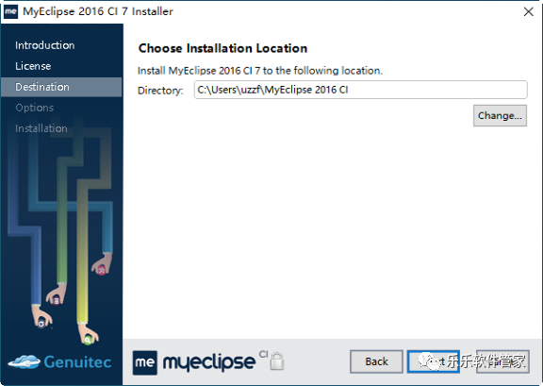
Task: Click the Choose Installation Location heading
Action: (222, 48)
